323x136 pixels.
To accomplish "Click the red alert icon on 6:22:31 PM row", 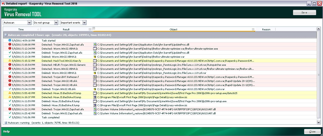I will [x=10, y=109].
